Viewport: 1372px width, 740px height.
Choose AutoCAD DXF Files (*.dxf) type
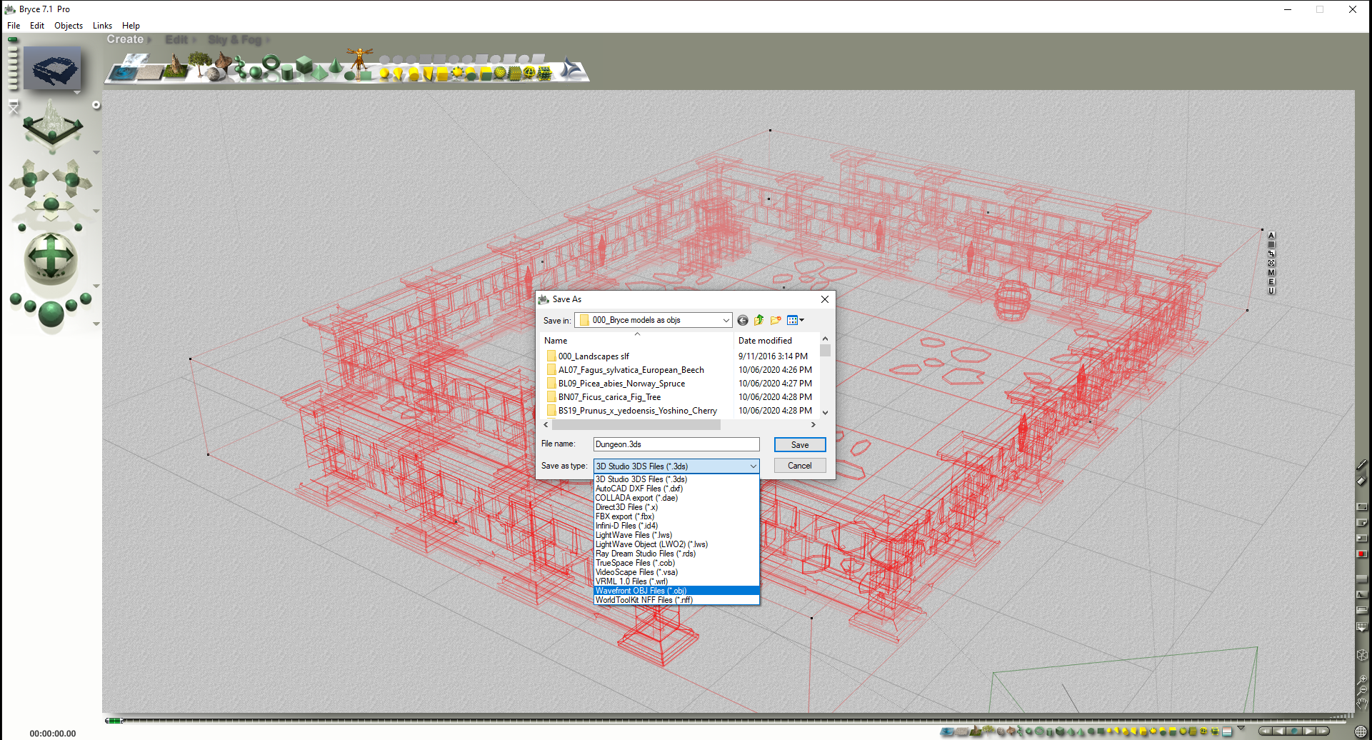(x=676, y=489)
